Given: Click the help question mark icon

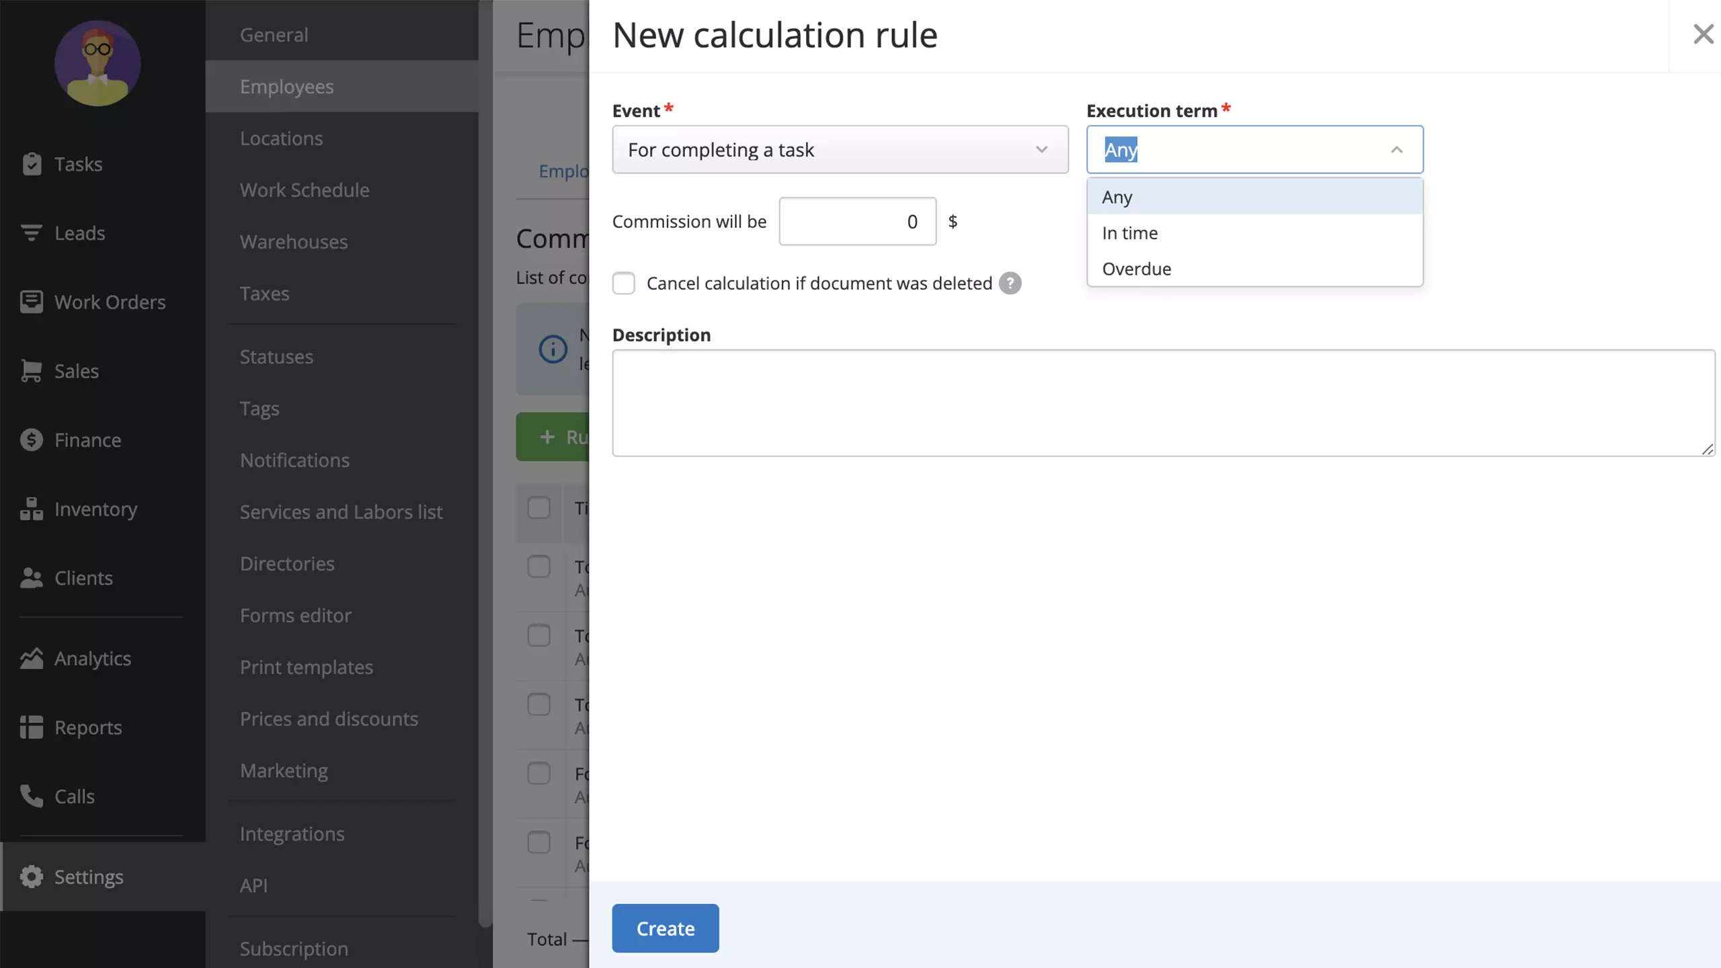Looking at the screenshot, I should coord(1010,284).
